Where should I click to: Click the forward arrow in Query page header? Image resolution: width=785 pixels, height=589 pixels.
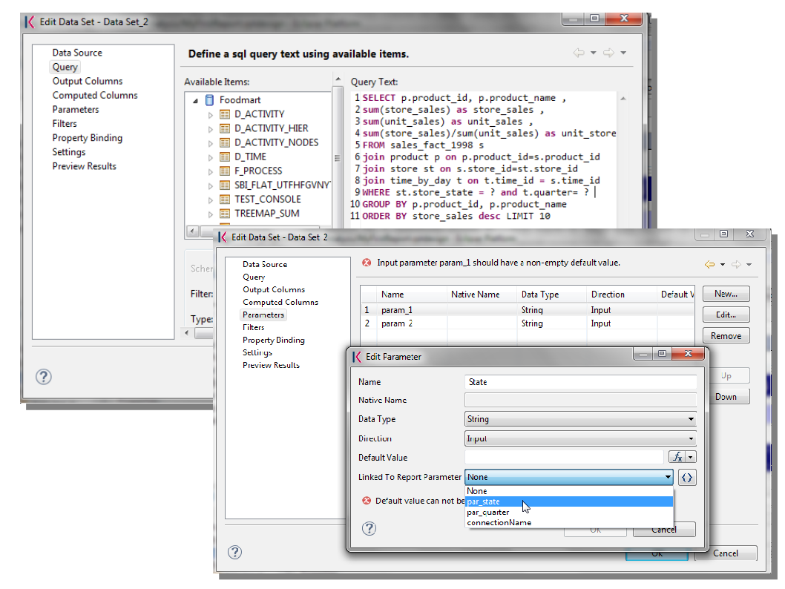(608, 53)
